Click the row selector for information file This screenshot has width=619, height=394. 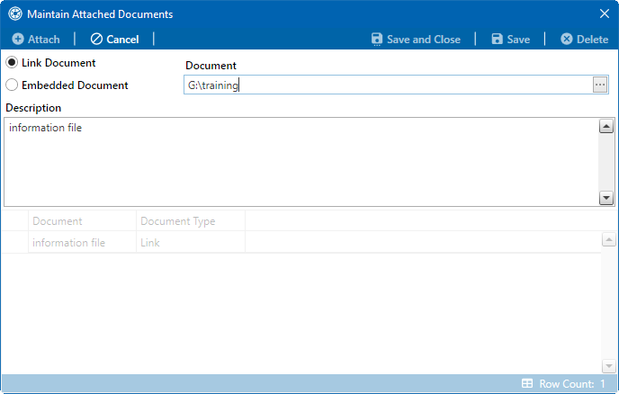click(14, 242)
